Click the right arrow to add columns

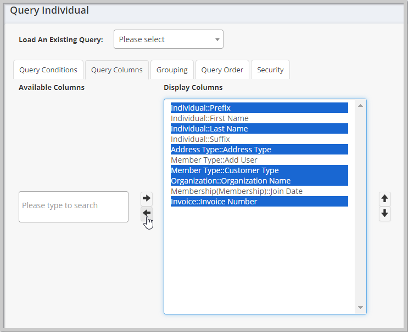point(147,198)
